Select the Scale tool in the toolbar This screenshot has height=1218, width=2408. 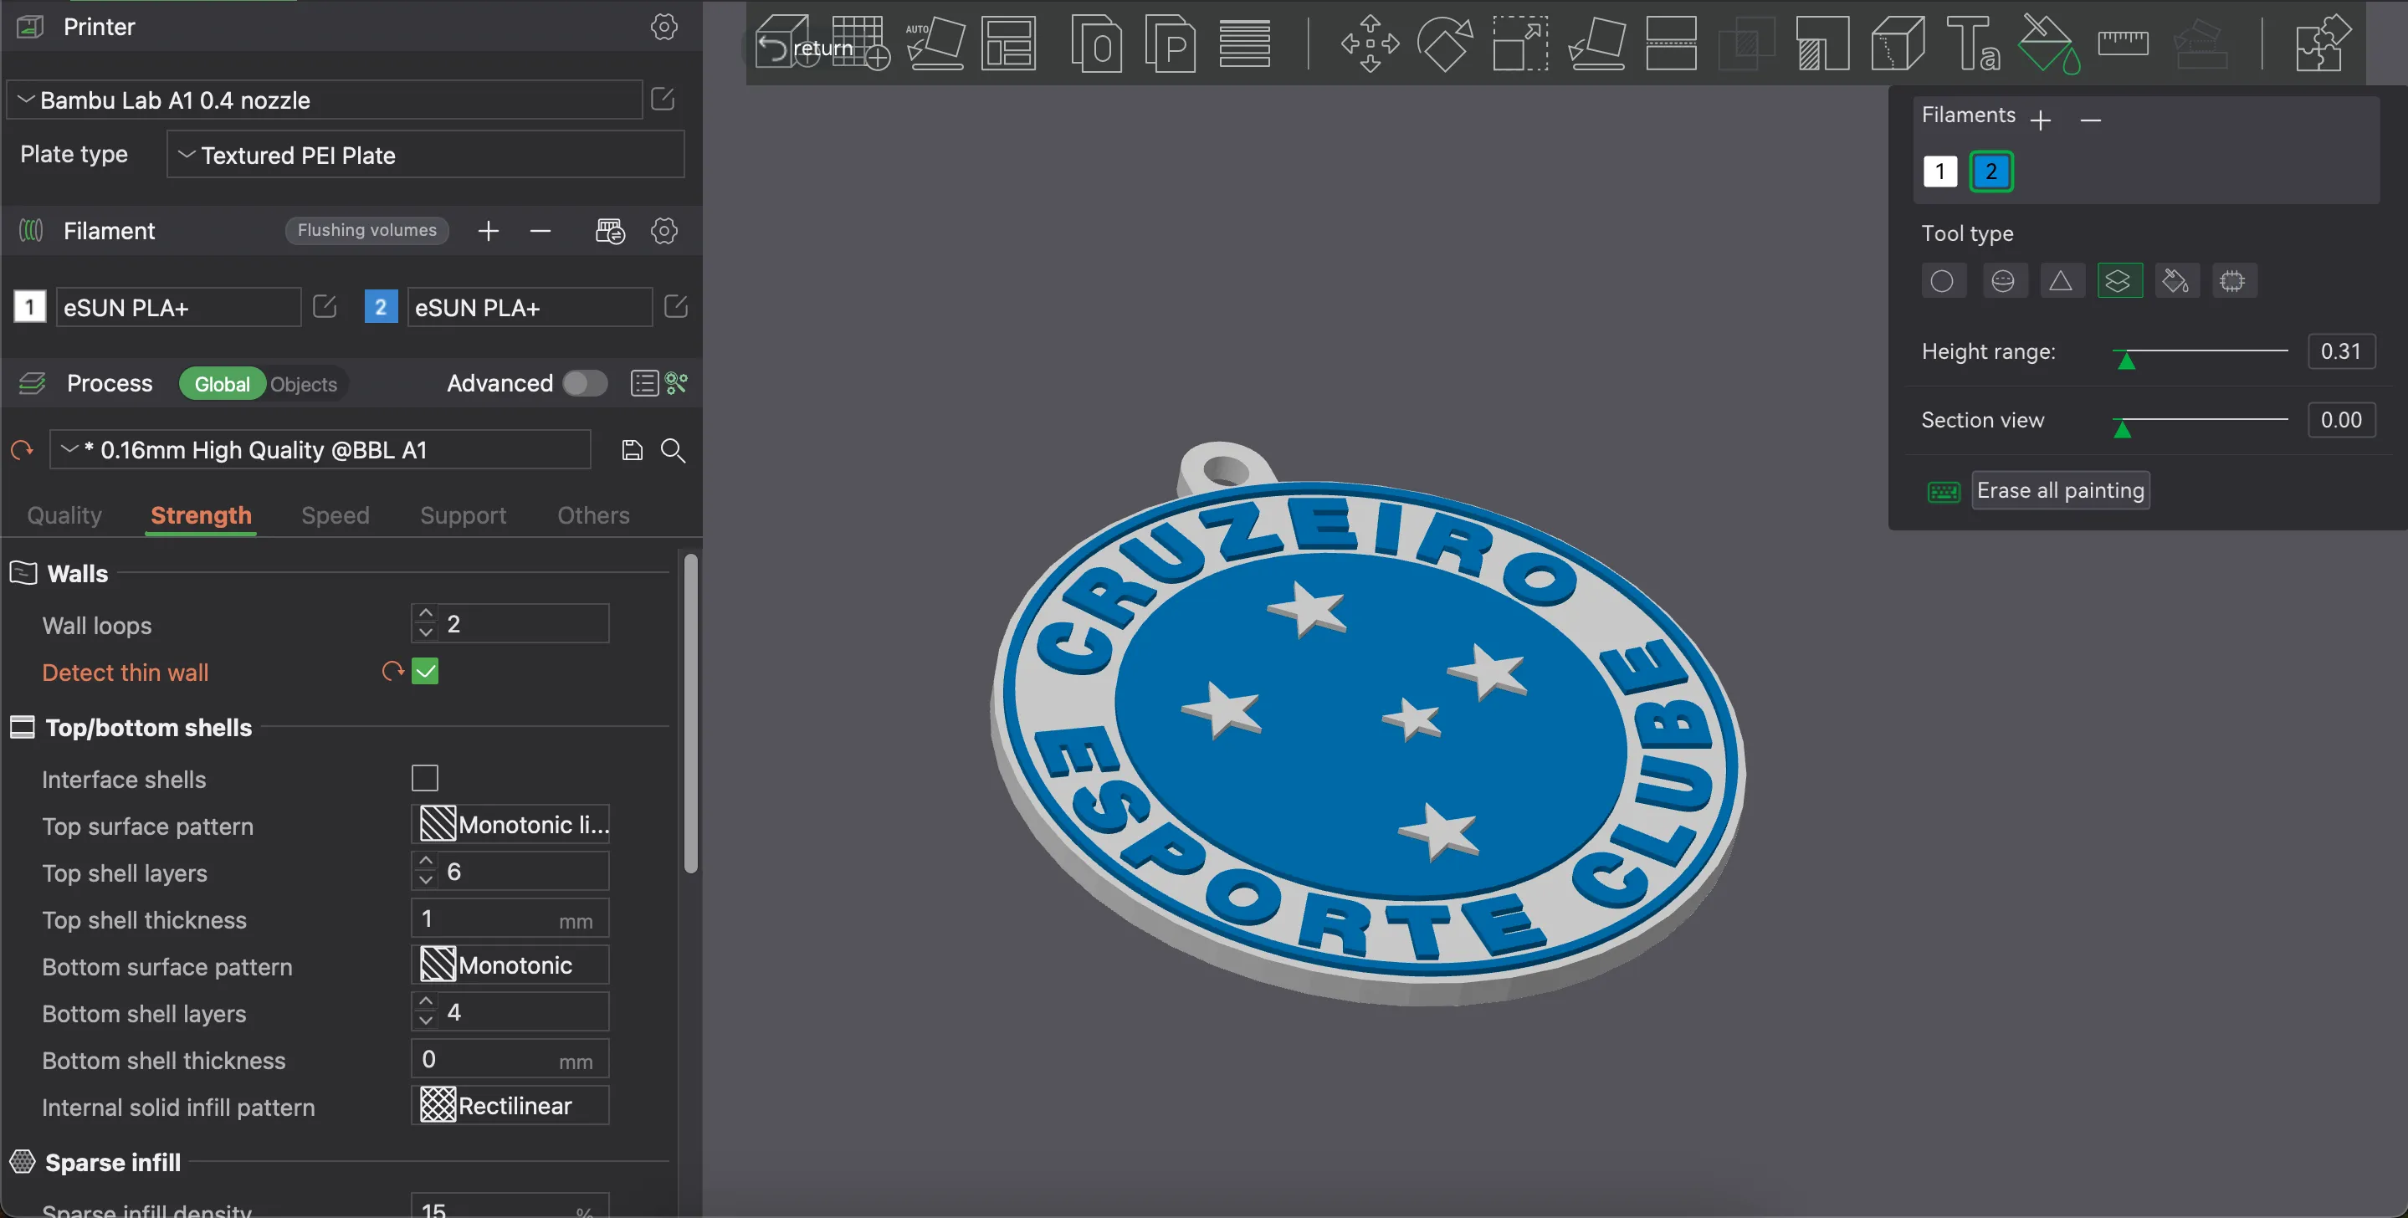click(x=1520, y=43)
